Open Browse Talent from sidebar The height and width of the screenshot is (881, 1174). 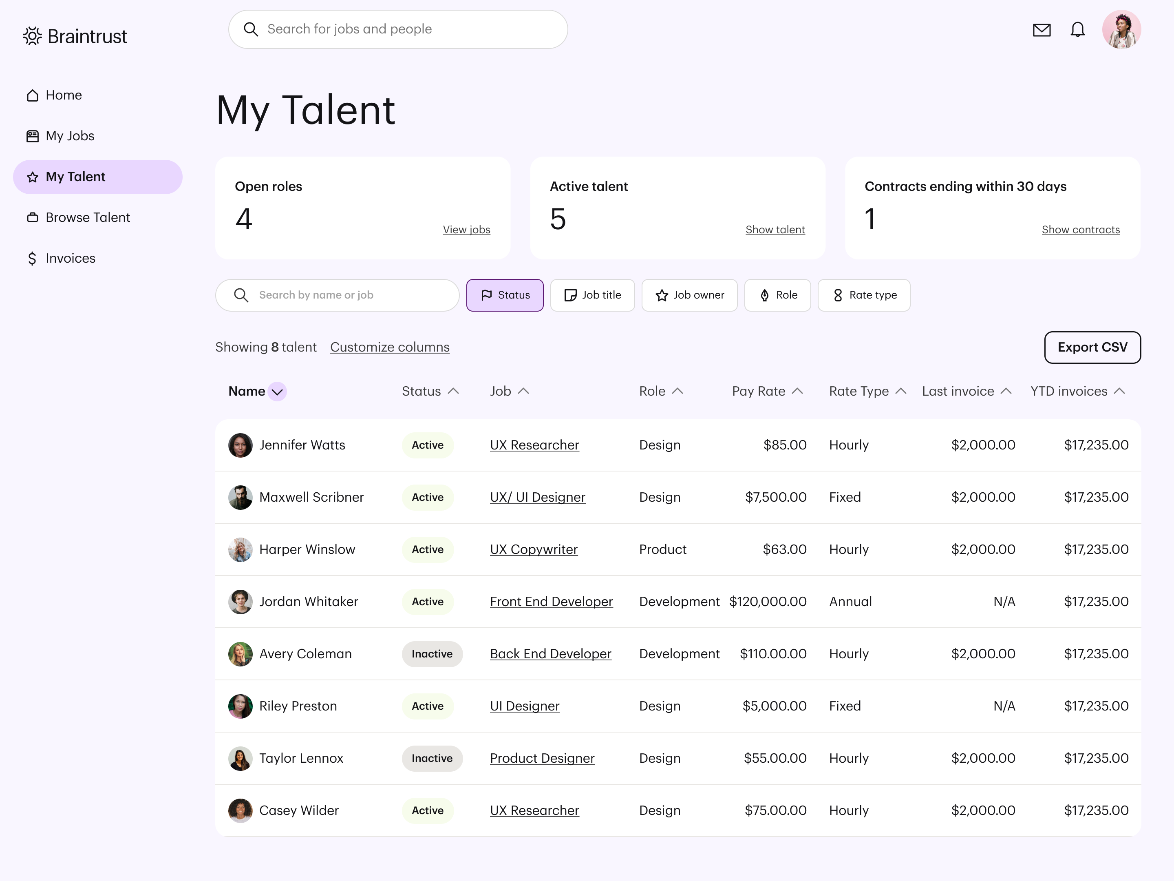[88, 217]
